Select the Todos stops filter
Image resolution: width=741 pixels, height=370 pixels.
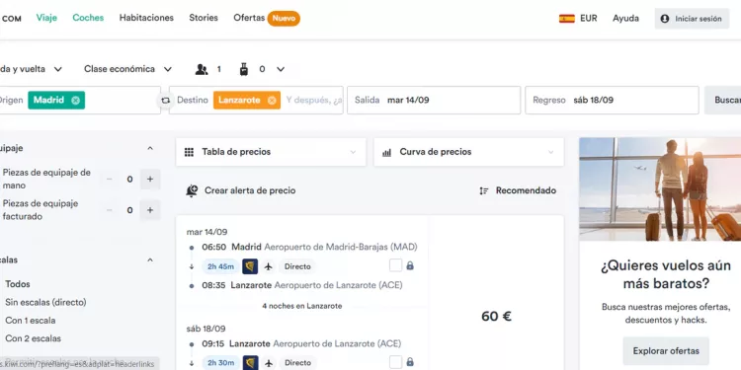(18, 284)
